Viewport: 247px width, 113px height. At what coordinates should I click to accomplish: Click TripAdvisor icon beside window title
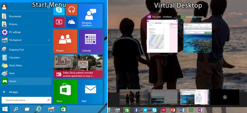click(183, 17)
